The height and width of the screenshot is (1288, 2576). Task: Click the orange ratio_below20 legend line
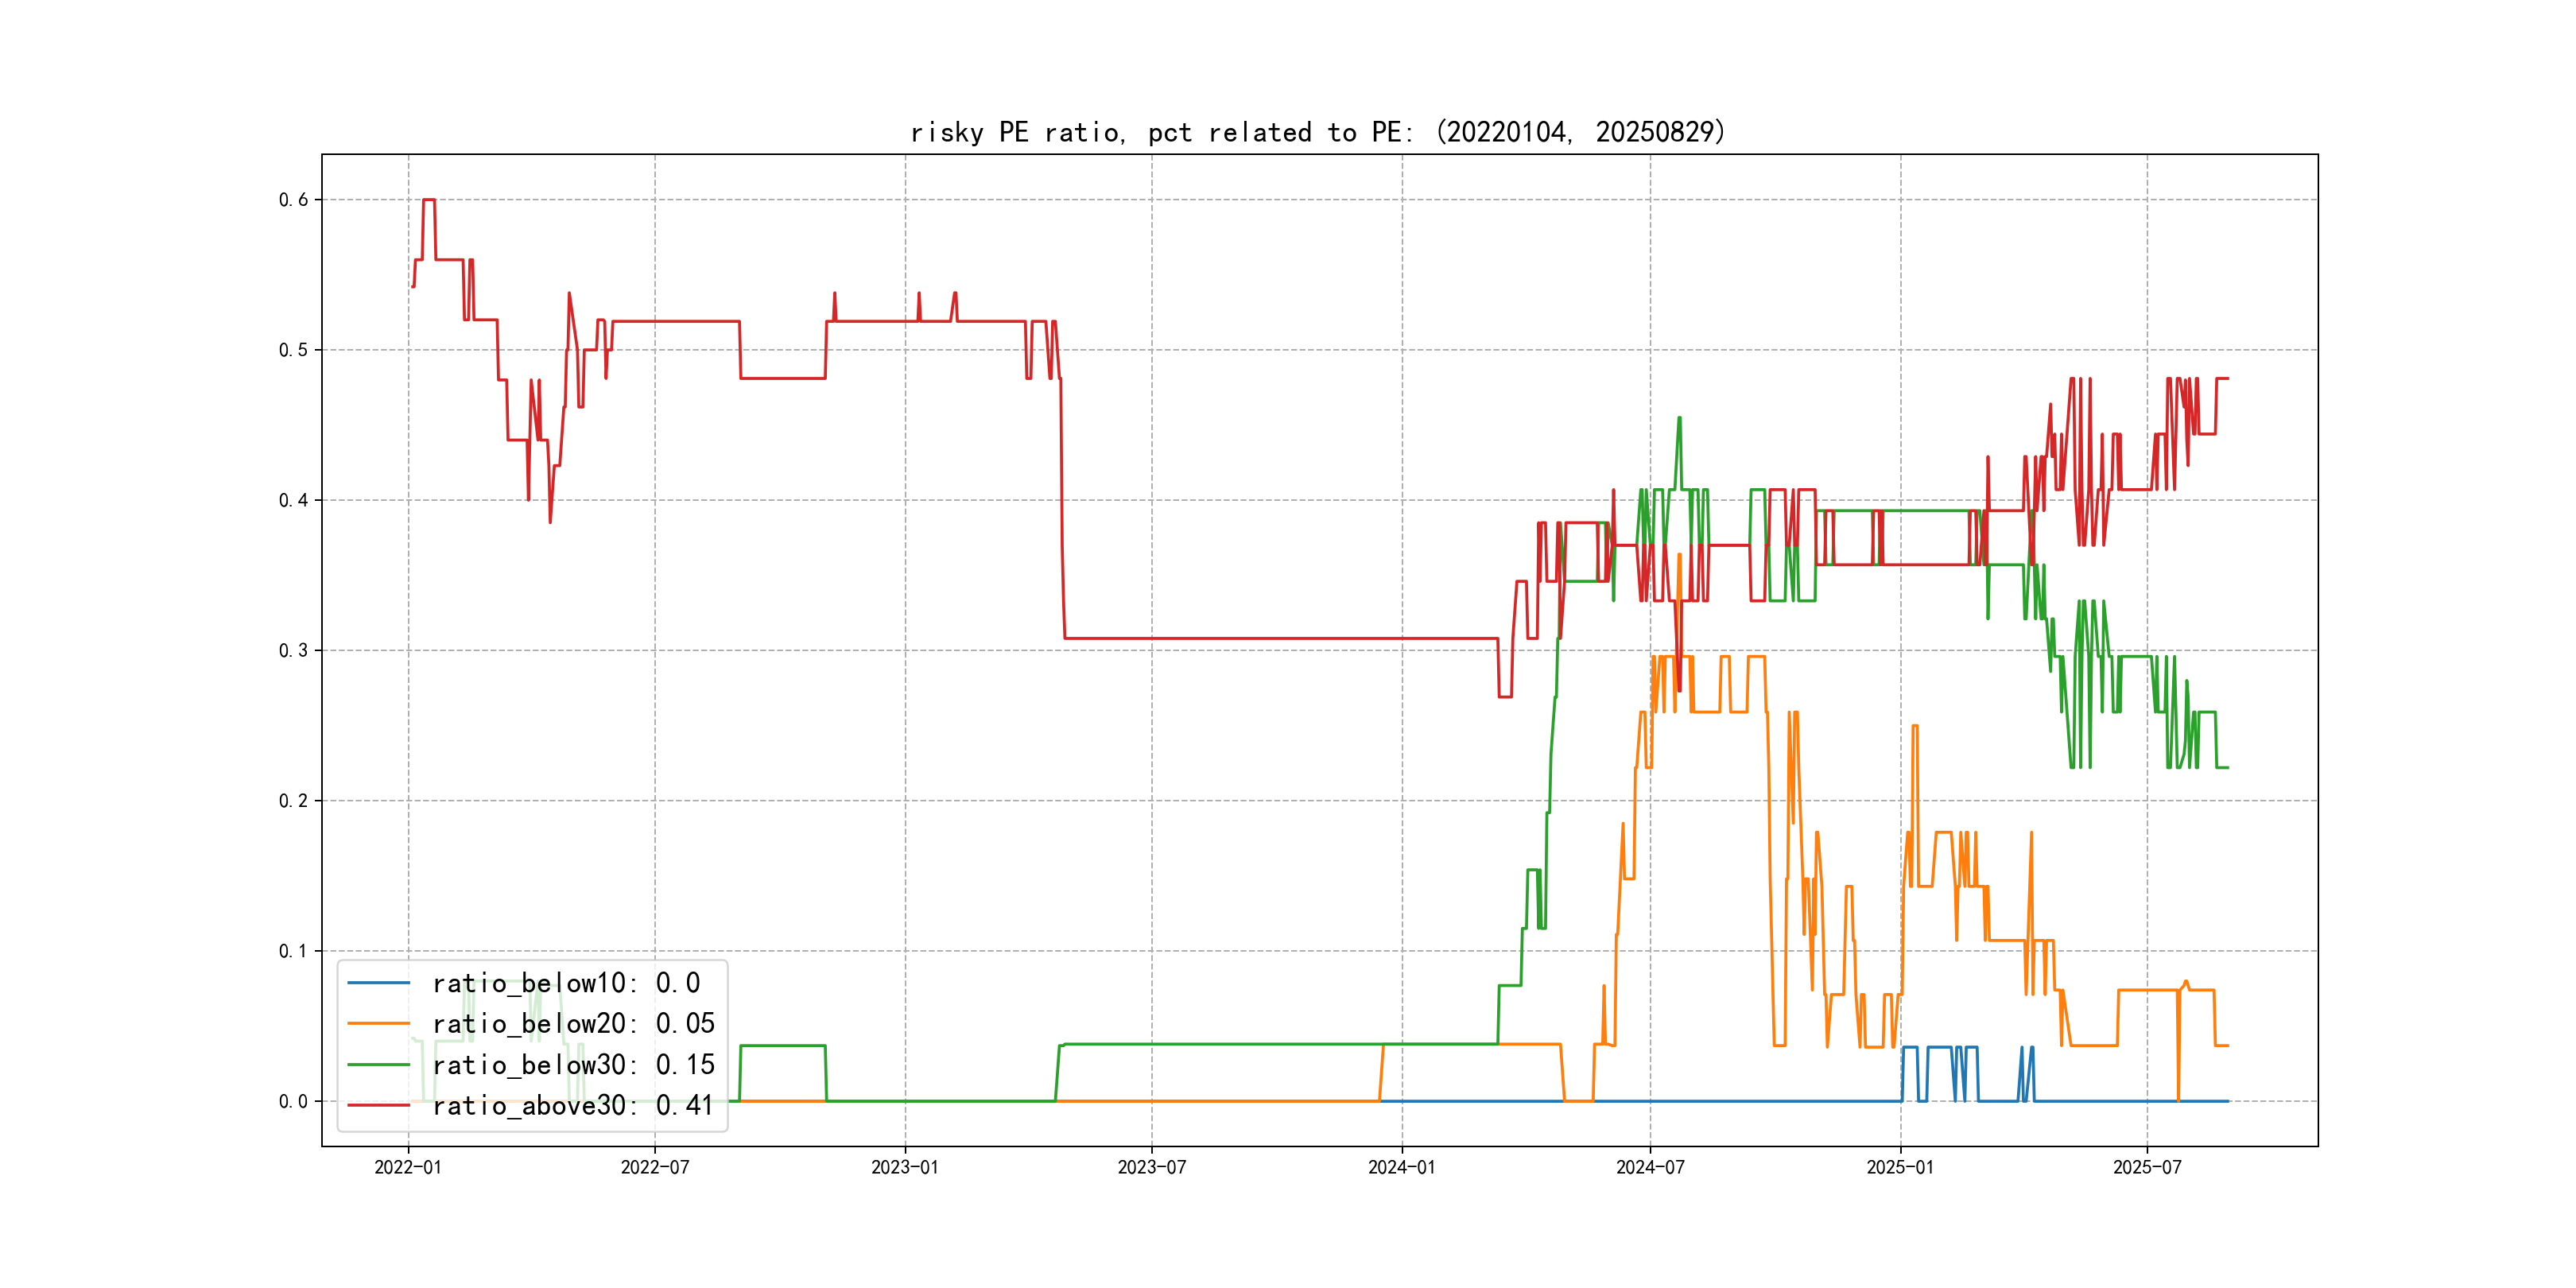(378, 1024)
